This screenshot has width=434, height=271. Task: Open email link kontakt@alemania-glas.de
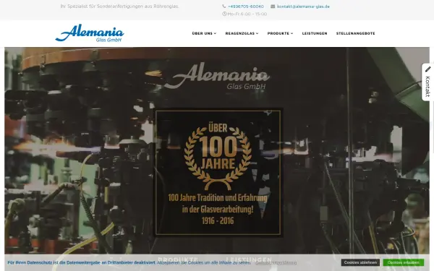pyautogui.click(x=303, y=7)
